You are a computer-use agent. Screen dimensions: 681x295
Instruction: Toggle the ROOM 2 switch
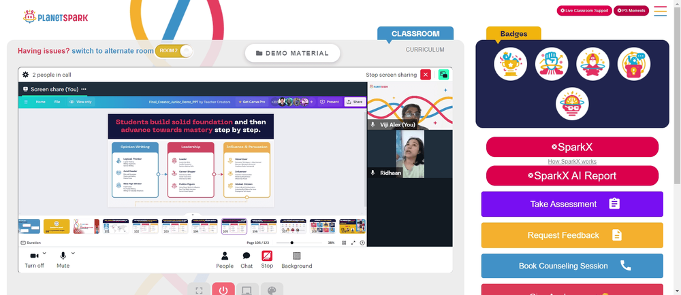tap(174, 51)
